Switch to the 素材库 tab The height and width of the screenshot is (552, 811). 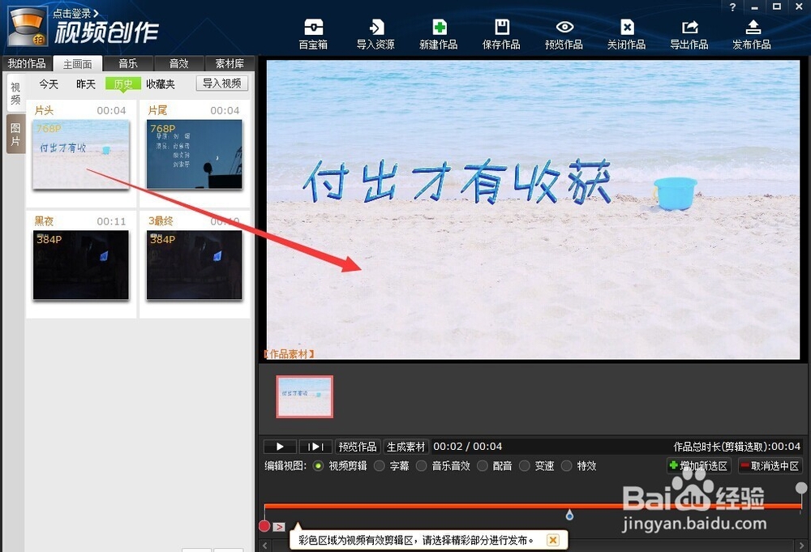[230, 62]
